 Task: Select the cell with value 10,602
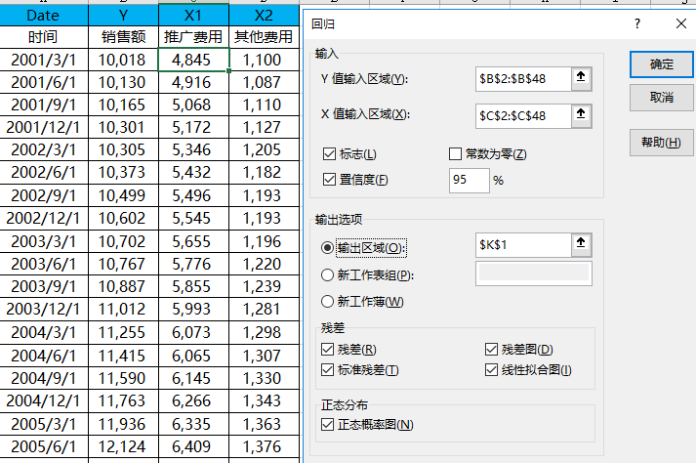pyautogui.click(x=123, y=218)
